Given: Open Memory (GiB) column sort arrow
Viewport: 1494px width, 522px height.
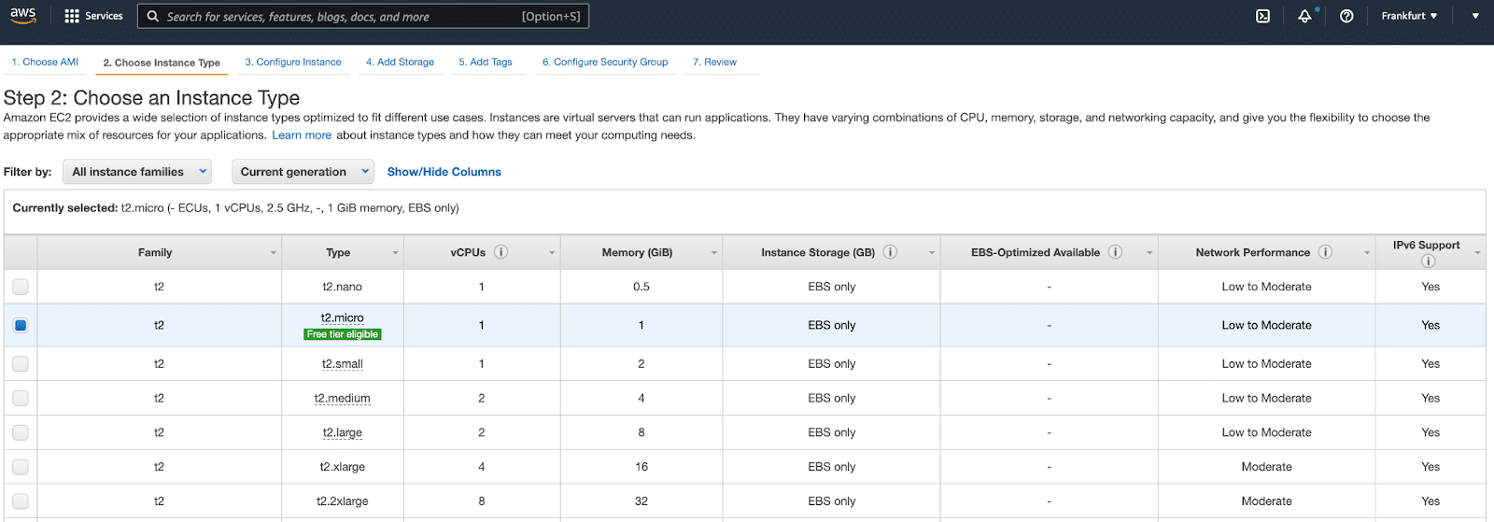Looking at the screenshot, I should click(x=714, y=253).
